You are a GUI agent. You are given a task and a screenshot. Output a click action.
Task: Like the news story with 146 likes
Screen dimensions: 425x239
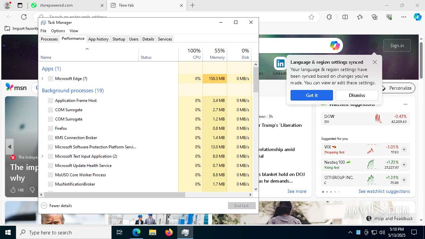tap(13, 190)
